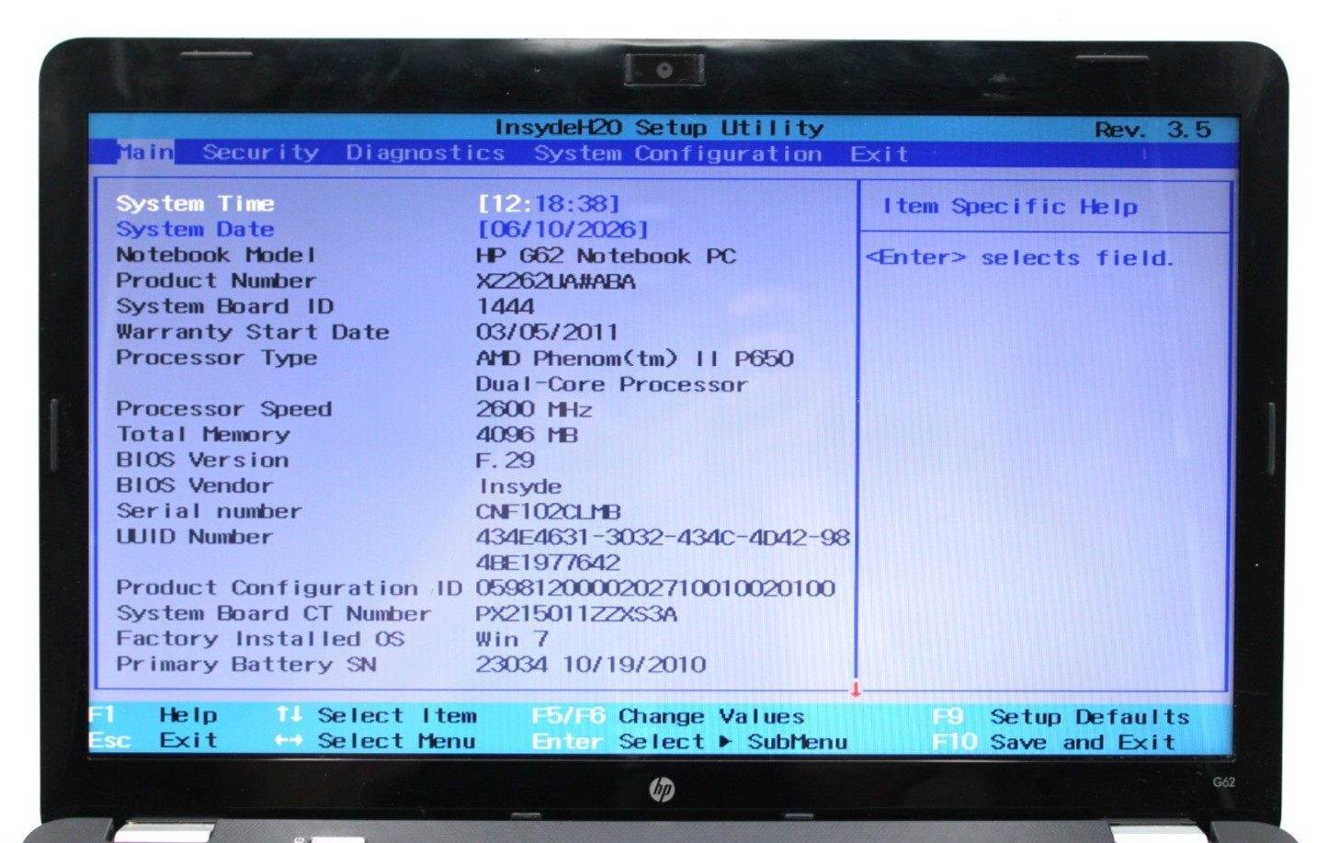Click the Enter Select SubMenu hint
Screen dimensions: 1328x843
click(x=689, y=742)
